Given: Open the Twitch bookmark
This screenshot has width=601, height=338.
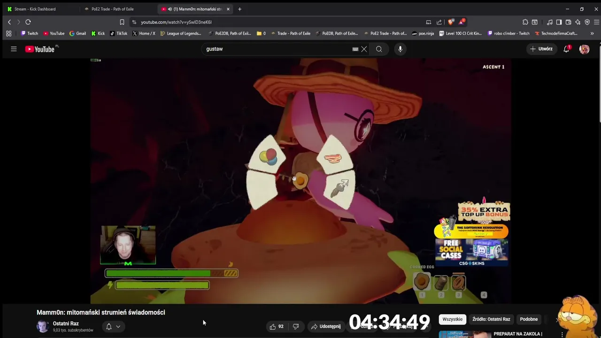Looking at the screenshot, I should (29, 33).
